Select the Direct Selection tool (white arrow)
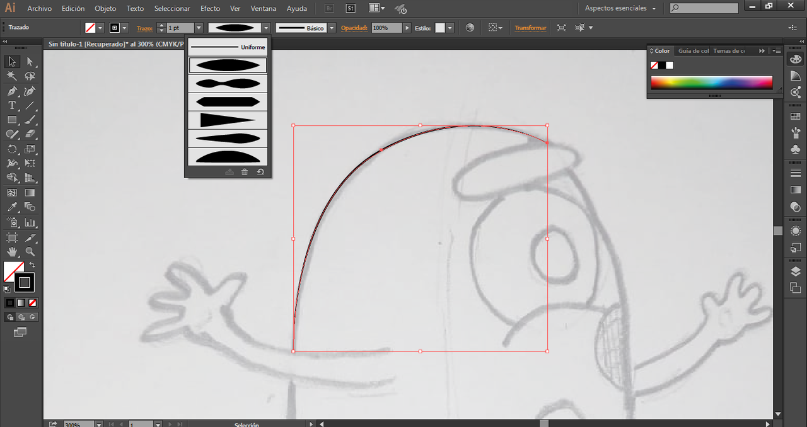Viewport: 807px width, 427px height. click(x=30, y=62)
